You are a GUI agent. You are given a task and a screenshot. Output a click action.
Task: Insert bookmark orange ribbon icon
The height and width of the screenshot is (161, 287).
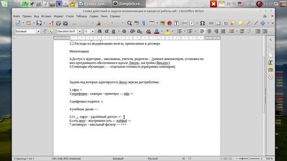point(232,23)
